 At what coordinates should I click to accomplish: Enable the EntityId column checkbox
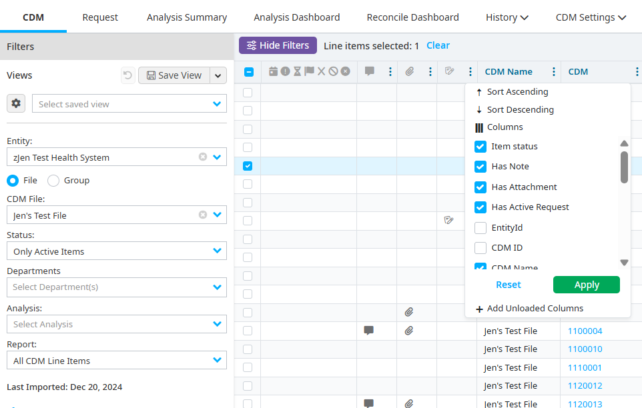click(x=480, y=228)
